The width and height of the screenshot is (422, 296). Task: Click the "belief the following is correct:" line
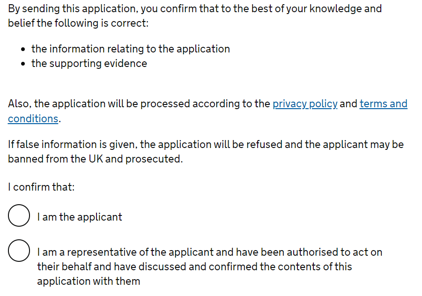[78, 23]
